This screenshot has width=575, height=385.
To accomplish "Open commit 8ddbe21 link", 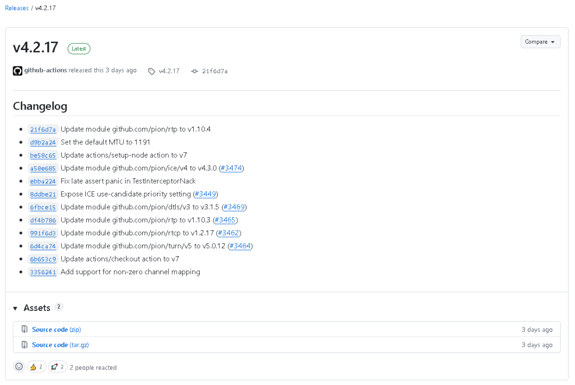I will click(43, 194).
